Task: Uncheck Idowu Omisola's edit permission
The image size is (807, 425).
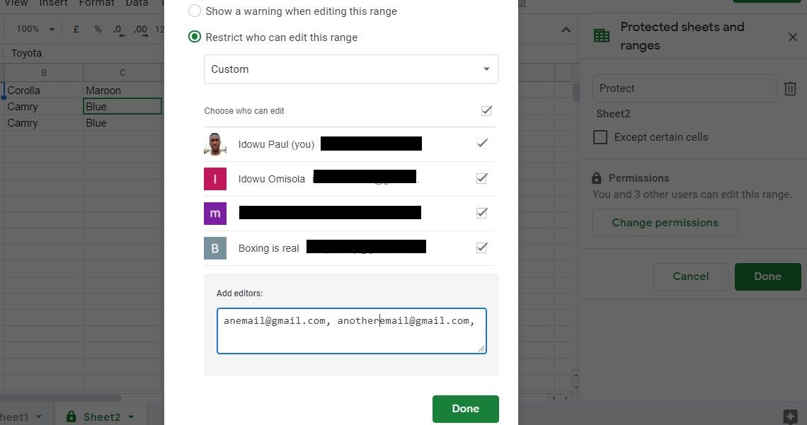Action: coord(482,178)
